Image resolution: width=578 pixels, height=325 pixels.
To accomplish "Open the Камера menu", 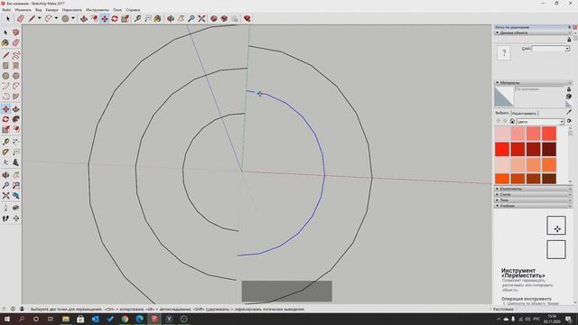I will click(x=52, y=10).
